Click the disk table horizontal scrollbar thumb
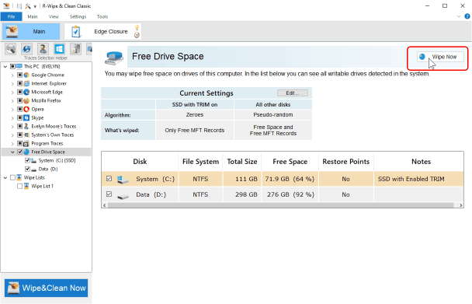The height and width of the screenshot is (304, 472). [x=280, y=205]
